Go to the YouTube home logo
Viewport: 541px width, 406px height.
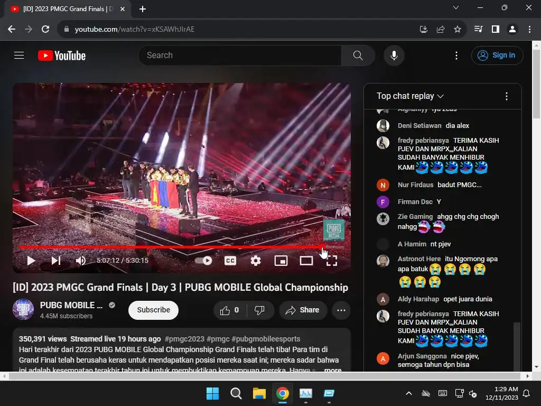pos(62,56)
